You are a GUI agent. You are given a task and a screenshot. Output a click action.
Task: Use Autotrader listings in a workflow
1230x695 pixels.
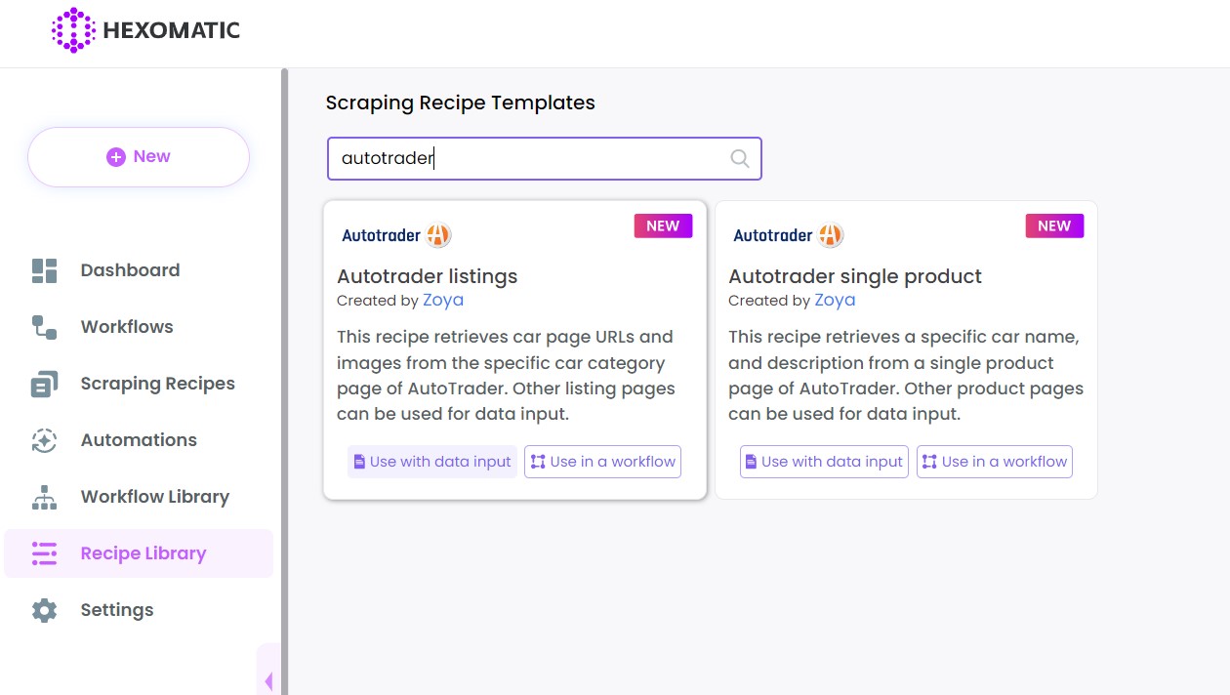click(x=602, y=462)
